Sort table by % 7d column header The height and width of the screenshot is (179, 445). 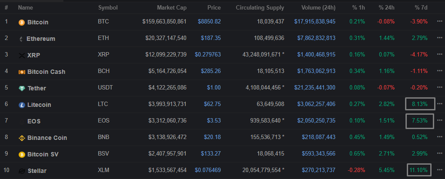pyautogui.click(x=421, y=8)
